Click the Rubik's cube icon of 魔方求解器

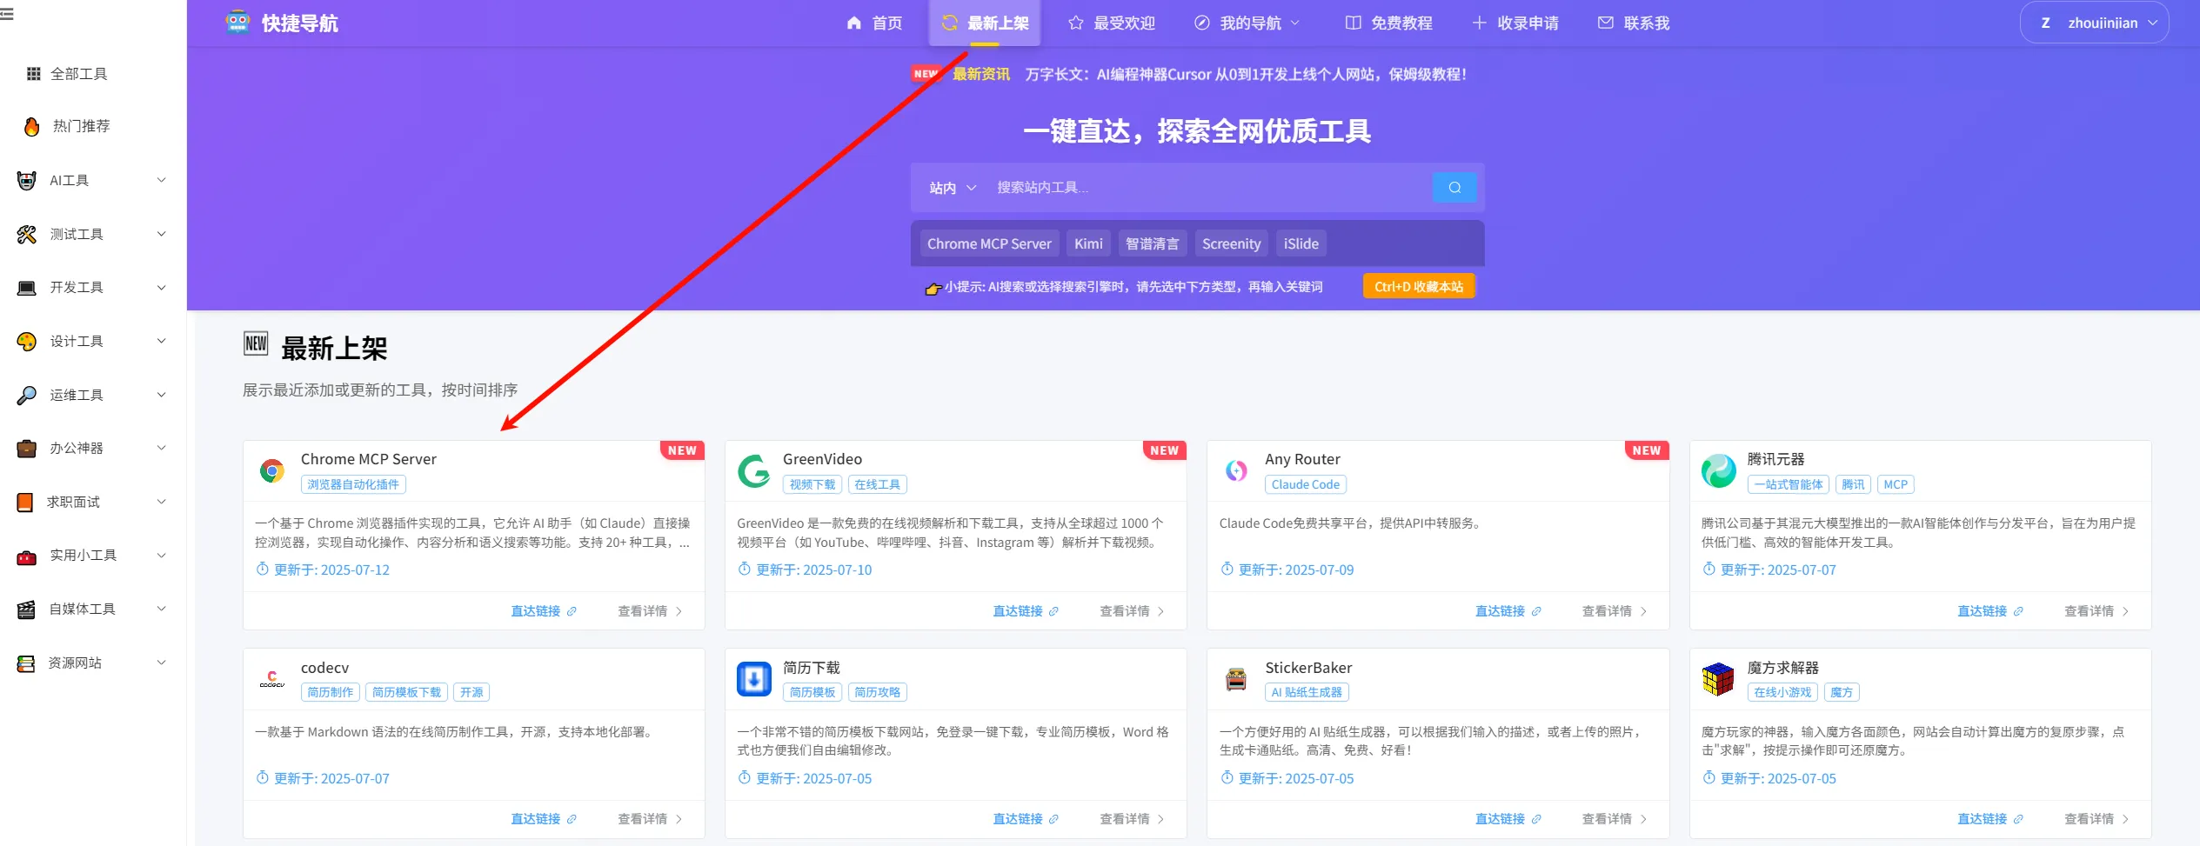point(1718,679)
